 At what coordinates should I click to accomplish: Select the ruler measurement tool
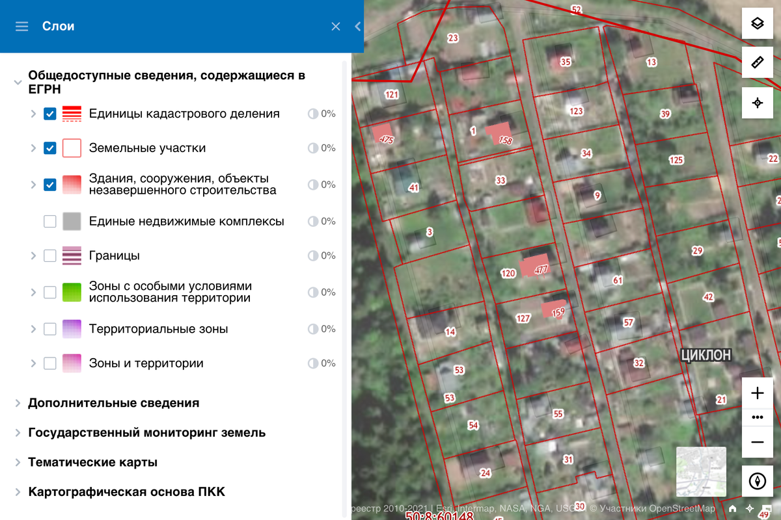[757, 62]
